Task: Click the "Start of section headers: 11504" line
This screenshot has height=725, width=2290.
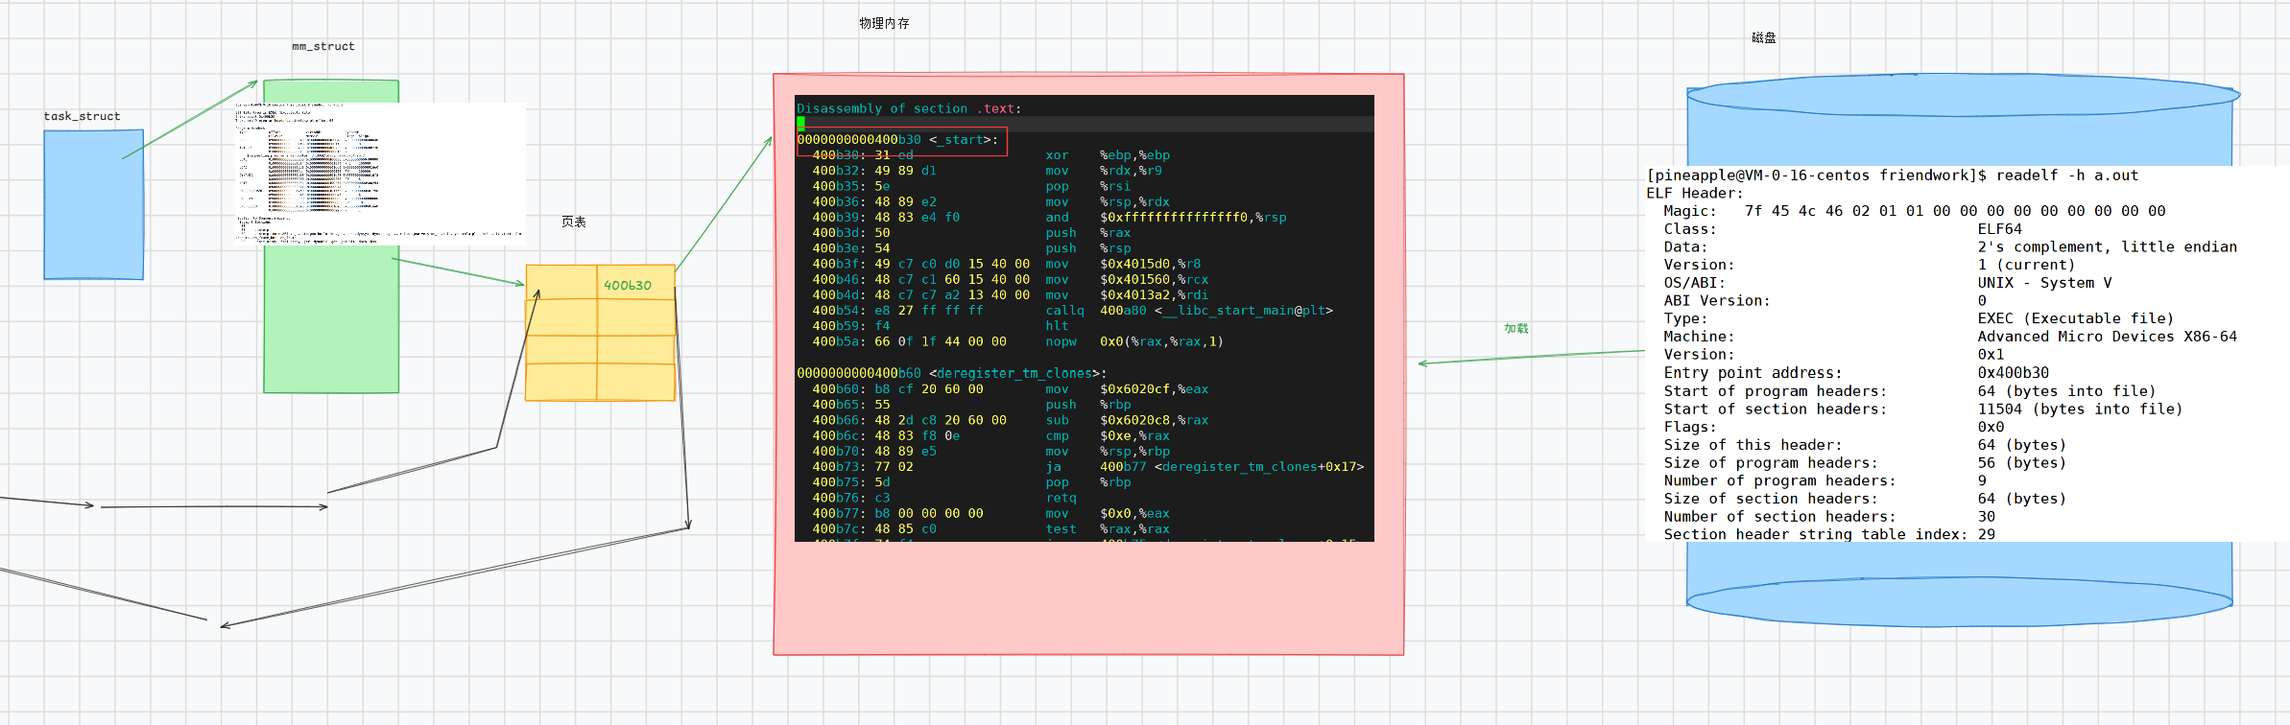Action: [1923, 409]
